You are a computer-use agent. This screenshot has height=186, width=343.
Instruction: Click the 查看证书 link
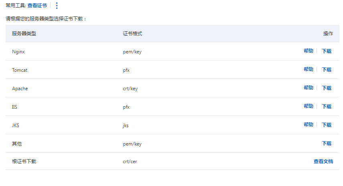(37, 6)
